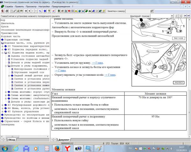Jump to first page with the |◀ button
This screenshot has height=152, width=191.
pyautogui.click(x=26, y=11)
